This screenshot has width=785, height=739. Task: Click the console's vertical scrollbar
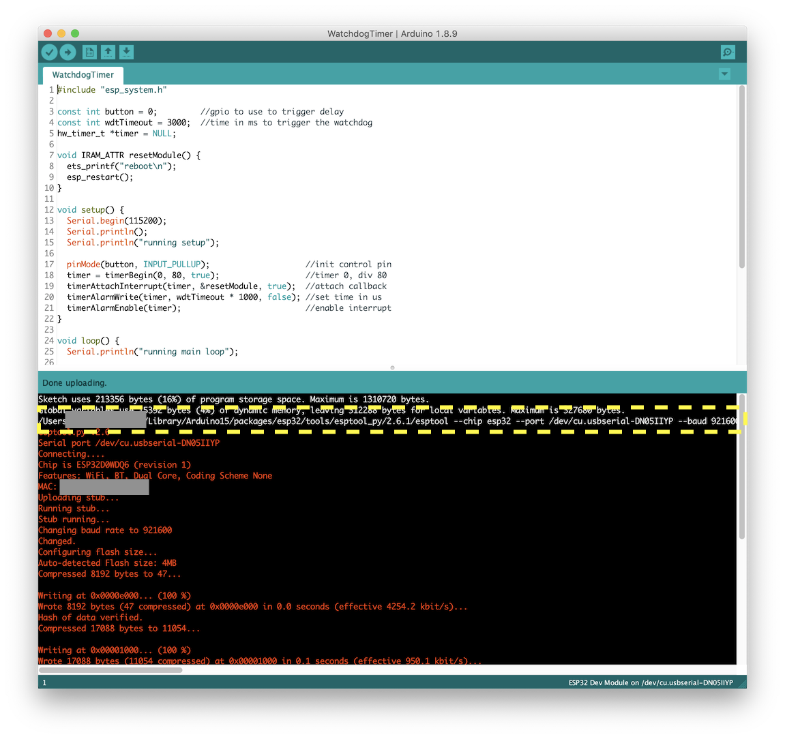click(742, 467)
